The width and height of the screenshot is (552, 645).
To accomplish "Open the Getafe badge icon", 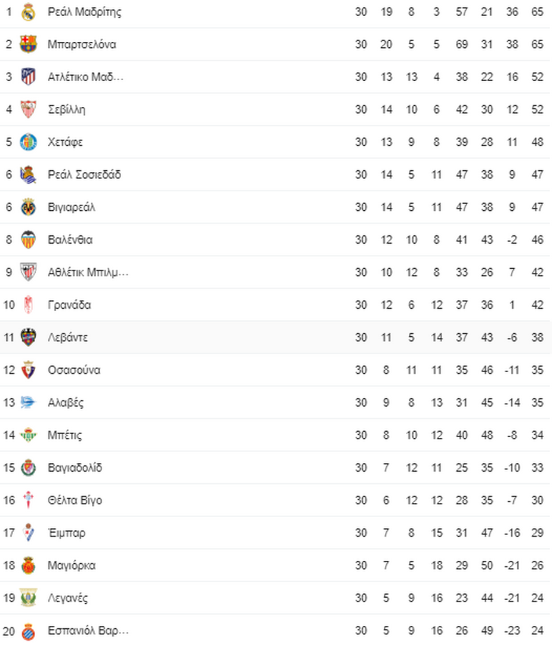I will coord(28,142).
